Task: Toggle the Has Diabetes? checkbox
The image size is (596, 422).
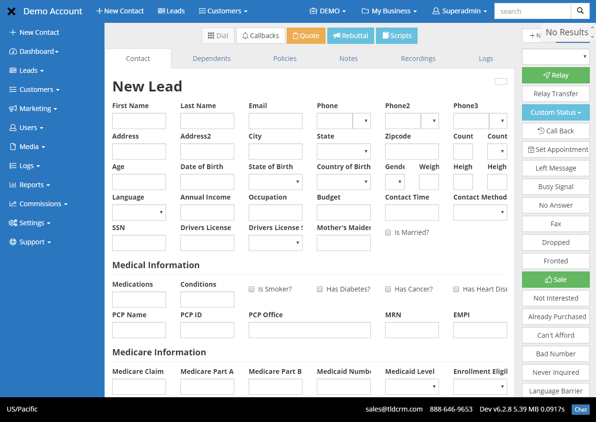Action: (x=320, y=289)
